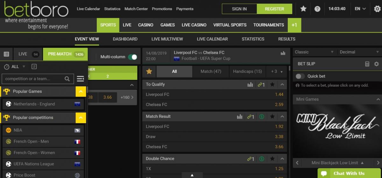Click the clock time filter icon

click(x=6, y=67)
